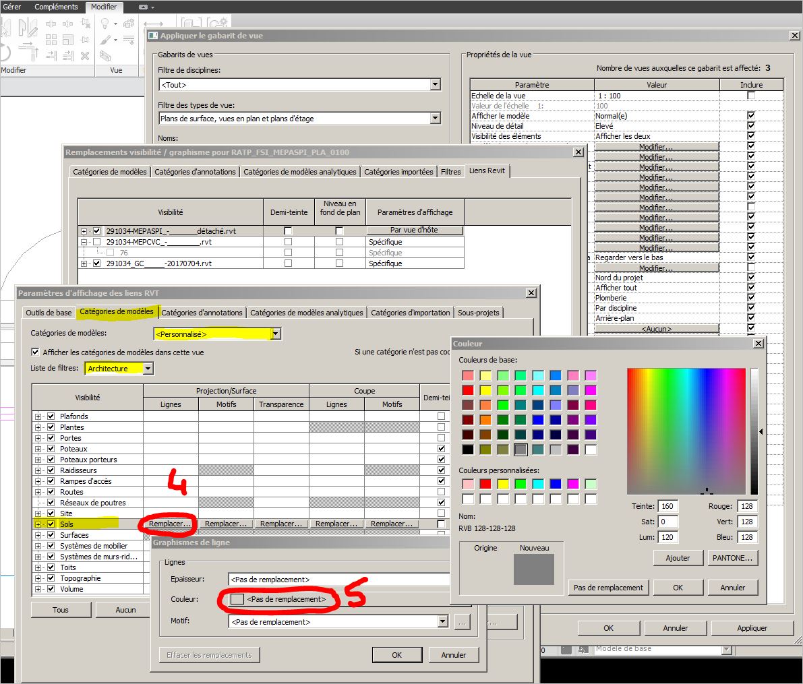Open the Catégories d'annotations tab in RVT dialog

[x=202, y=313]
